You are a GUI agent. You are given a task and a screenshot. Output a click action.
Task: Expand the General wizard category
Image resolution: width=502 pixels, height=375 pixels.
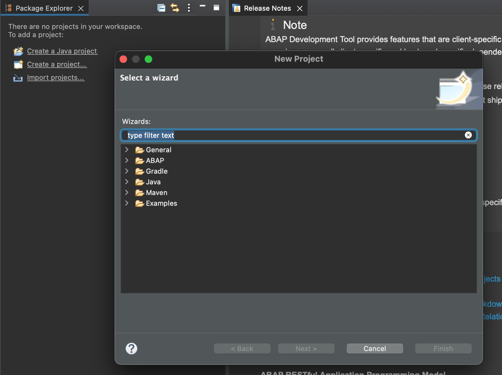127,149
